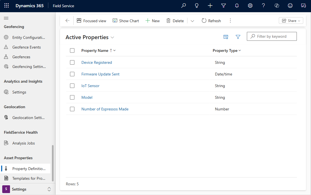Open notifications from the bell icon
Screen dimensions: 311x195
pyautogui.click(x=237, y=6)
